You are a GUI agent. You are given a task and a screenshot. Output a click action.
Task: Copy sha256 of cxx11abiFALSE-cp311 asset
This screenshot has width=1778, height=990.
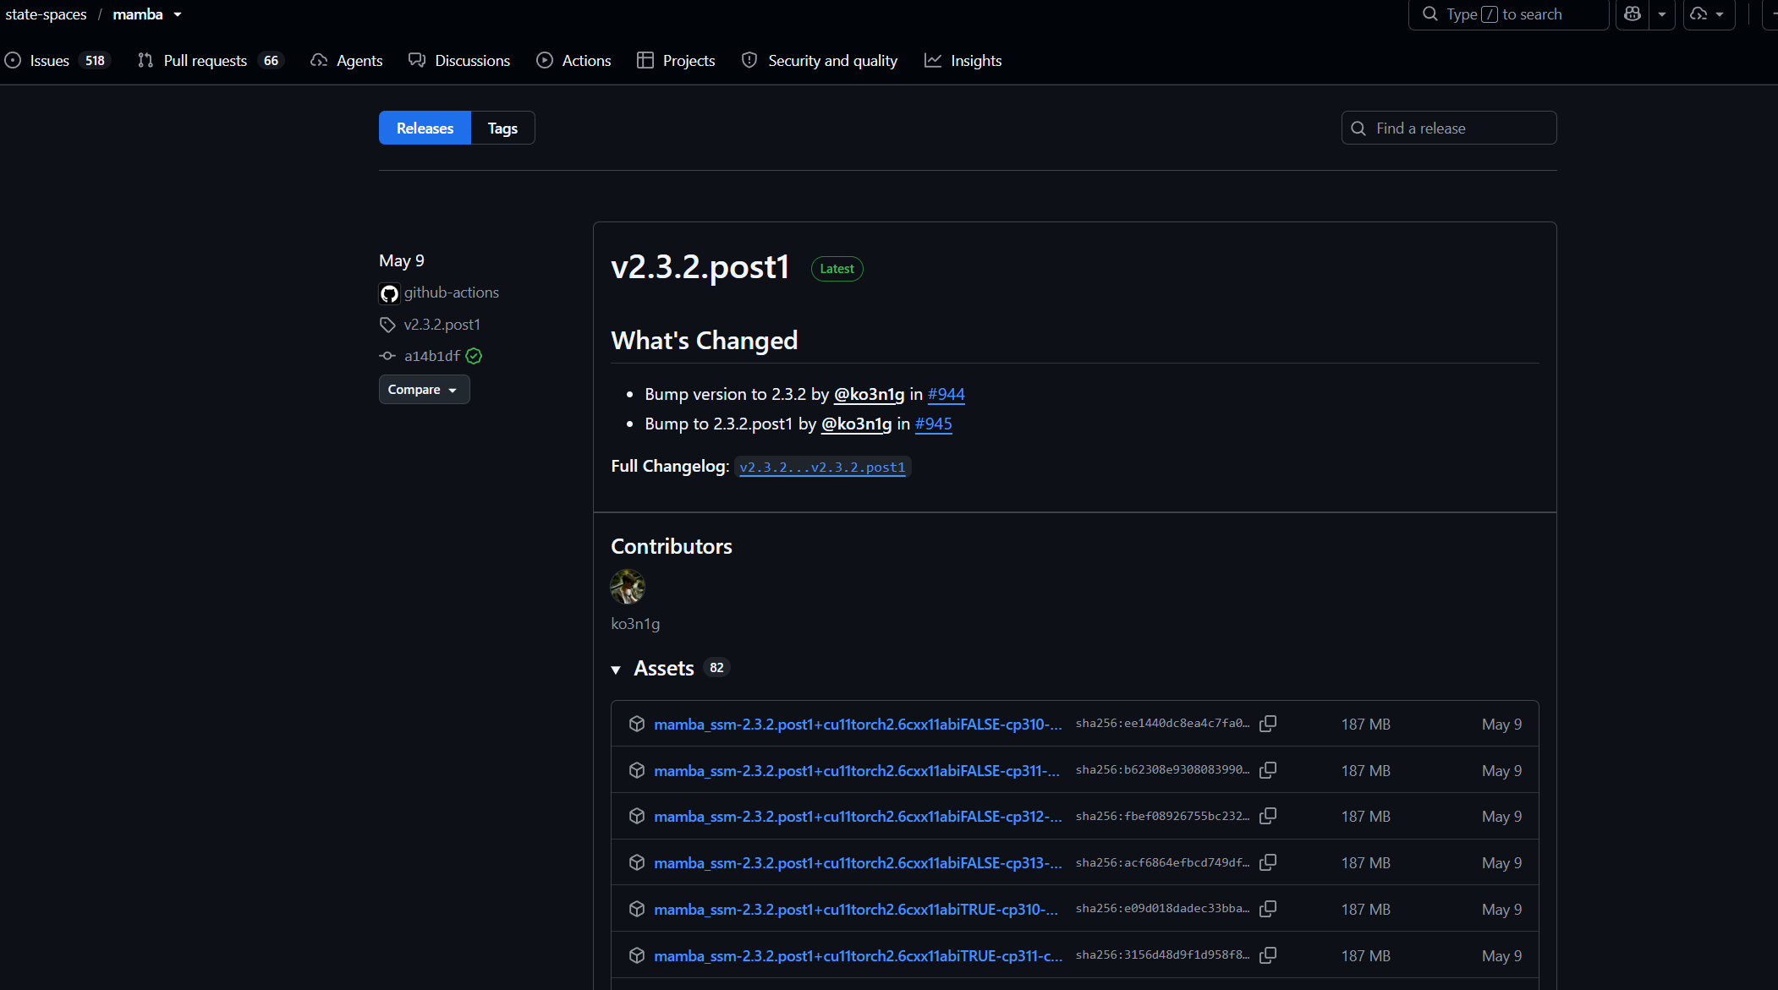[x=1268, y=770]
